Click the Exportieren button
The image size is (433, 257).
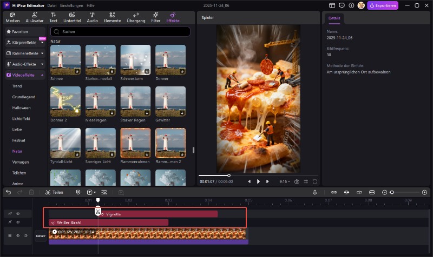coord(383,5)
